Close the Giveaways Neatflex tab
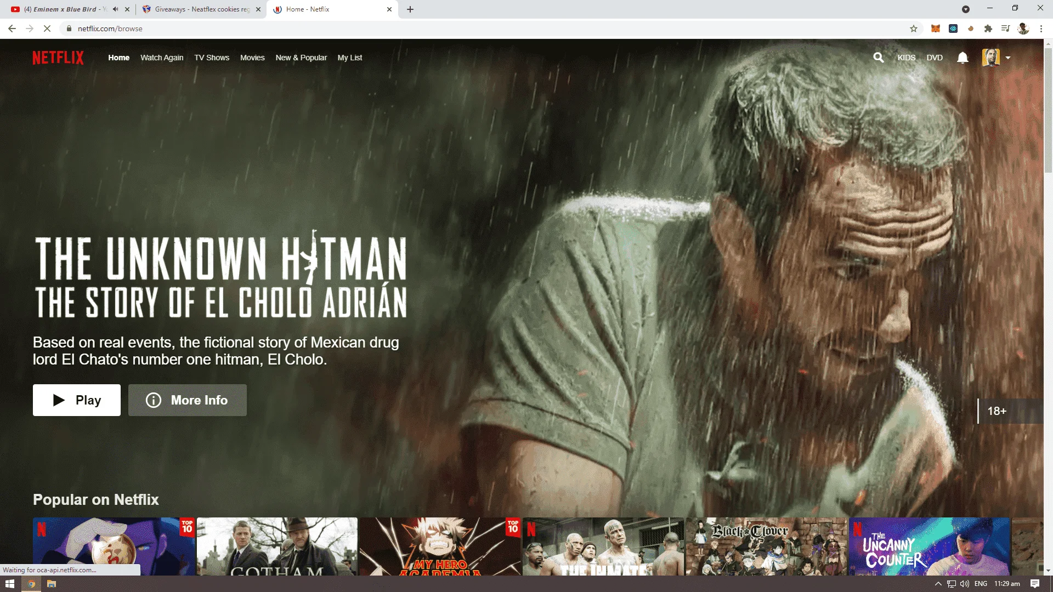1053x592 pixels. tap(258, 9)
